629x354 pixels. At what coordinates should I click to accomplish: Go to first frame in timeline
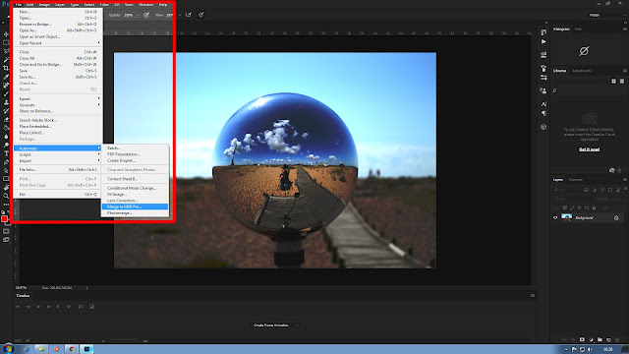point(18,306)
